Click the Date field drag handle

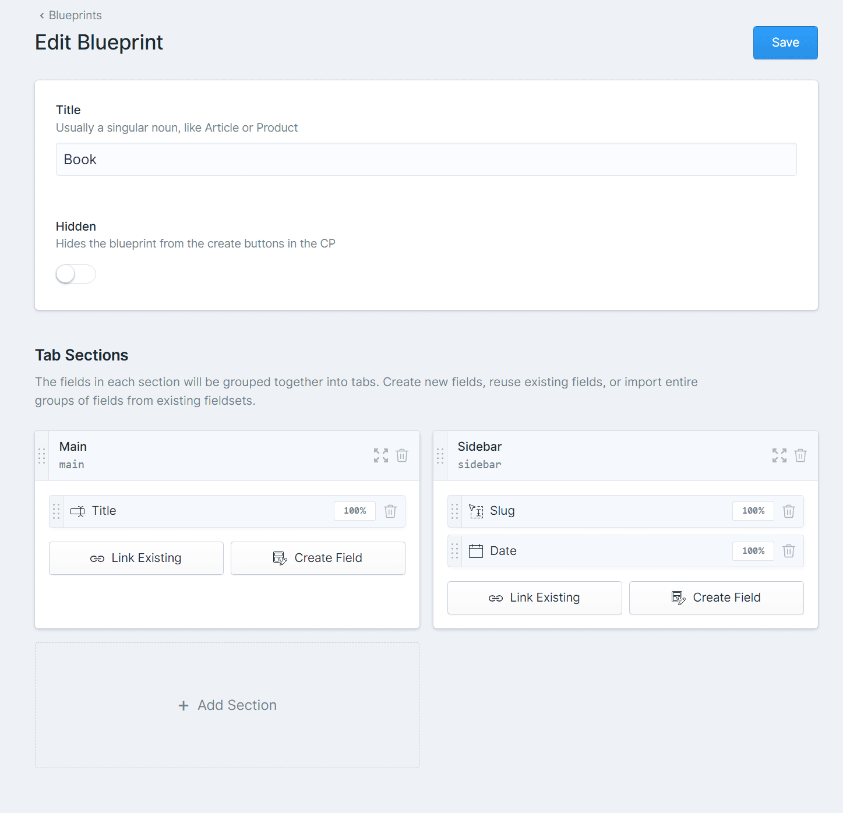tap(455, 551)
